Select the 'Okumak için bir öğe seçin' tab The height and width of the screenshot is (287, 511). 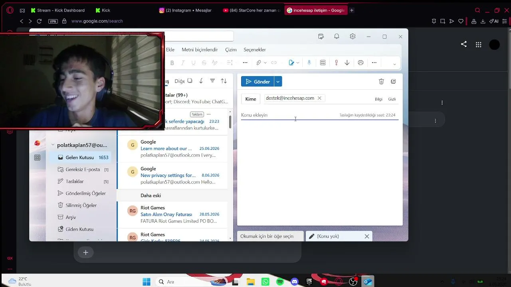[270, 236]
